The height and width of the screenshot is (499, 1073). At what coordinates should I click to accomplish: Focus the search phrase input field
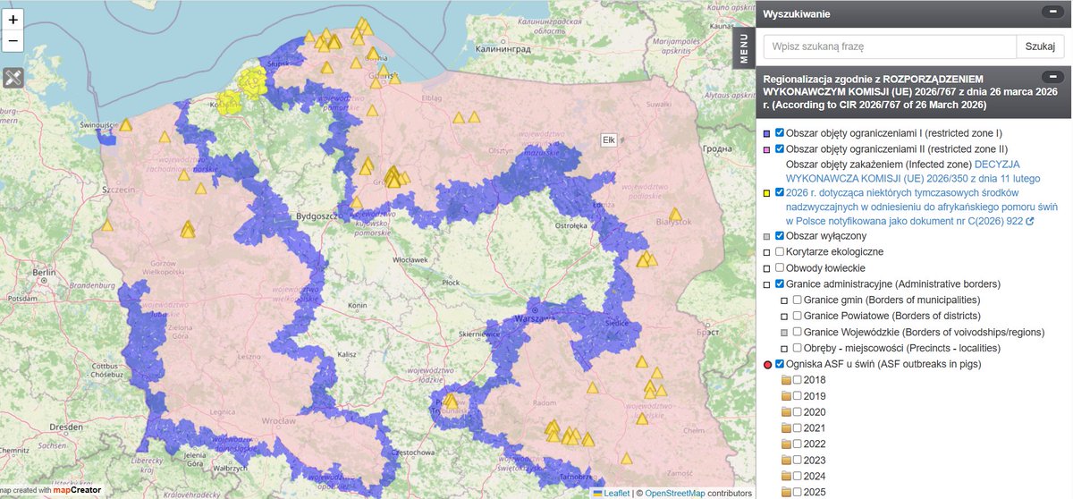click(x=890, y=47)
